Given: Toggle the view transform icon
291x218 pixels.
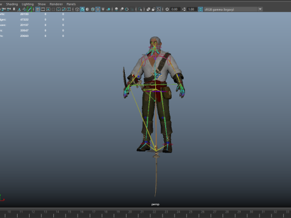Looking at the screenshot, I should 201,9.
